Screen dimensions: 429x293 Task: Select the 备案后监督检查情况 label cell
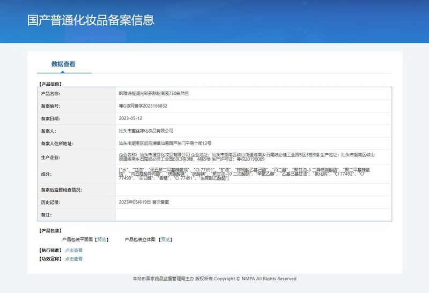point(77,190)
